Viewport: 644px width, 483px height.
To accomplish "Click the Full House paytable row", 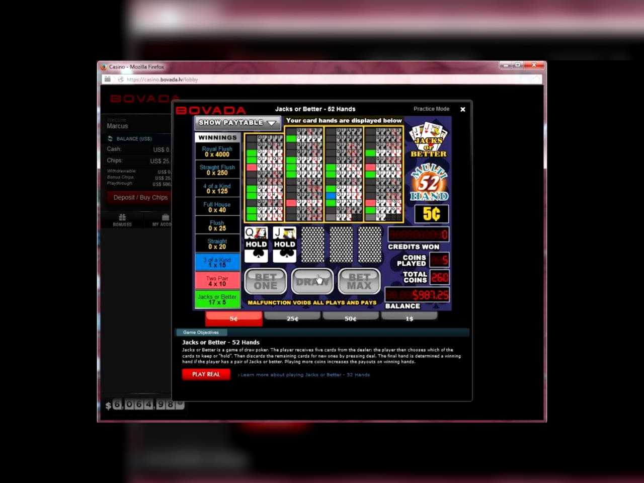I will (217, 207).
